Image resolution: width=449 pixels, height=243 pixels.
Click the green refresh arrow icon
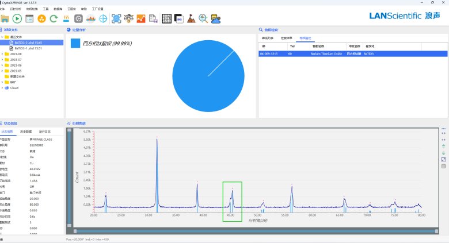coord(54,18)
